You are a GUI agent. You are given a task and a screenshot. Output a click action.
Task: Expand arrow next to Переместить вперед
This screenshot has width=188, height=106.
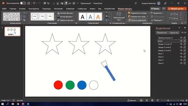(149, 13)
